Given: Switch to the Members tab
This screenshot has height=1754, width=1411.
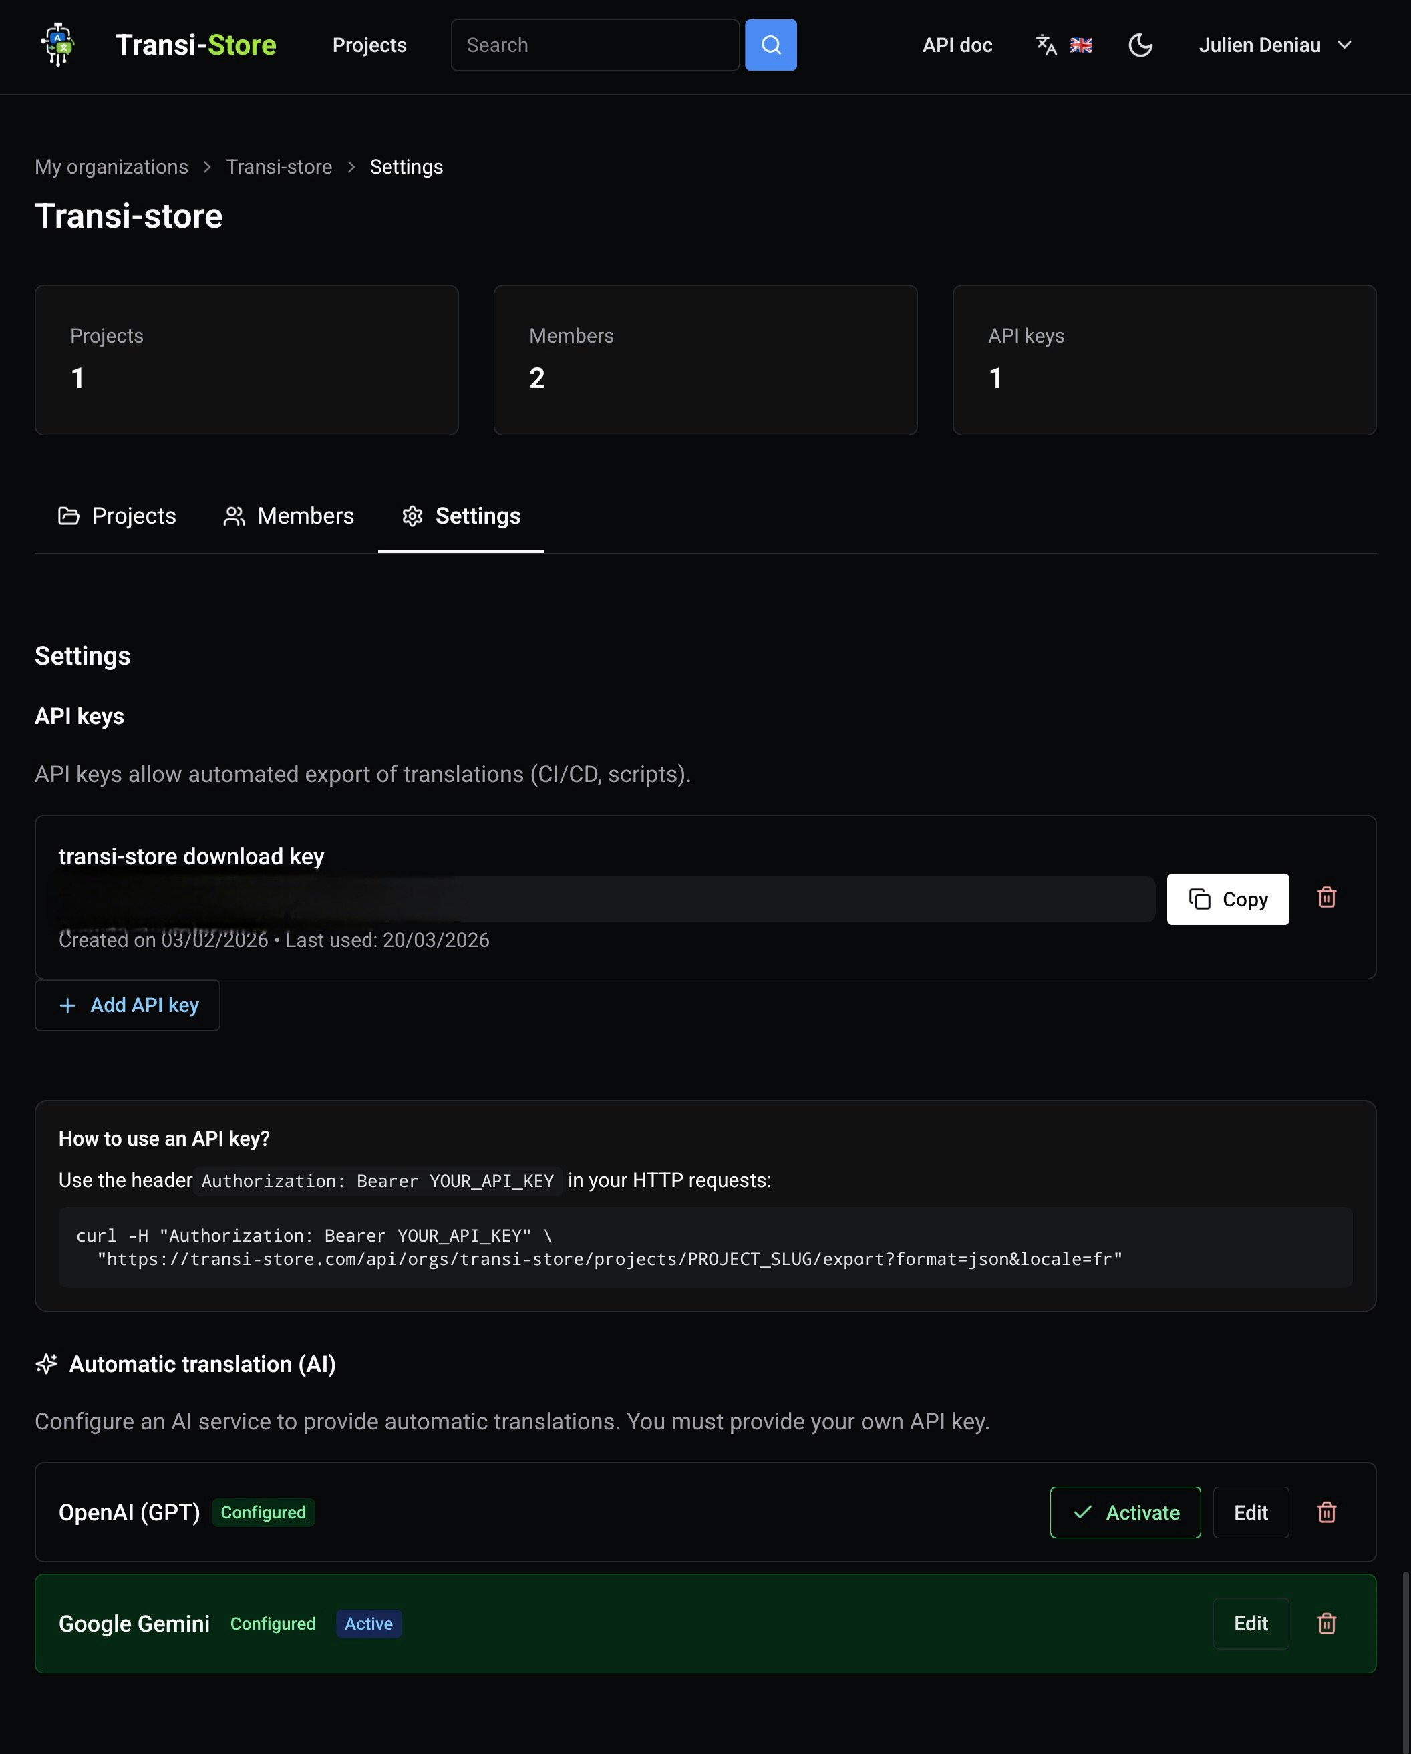Looking at the screenshot, I should pos(289,516).
